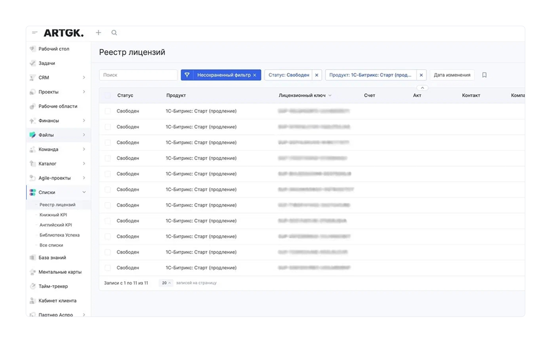Open the Книжный KPI list item
Screen dimensions: 551x343
53,215
